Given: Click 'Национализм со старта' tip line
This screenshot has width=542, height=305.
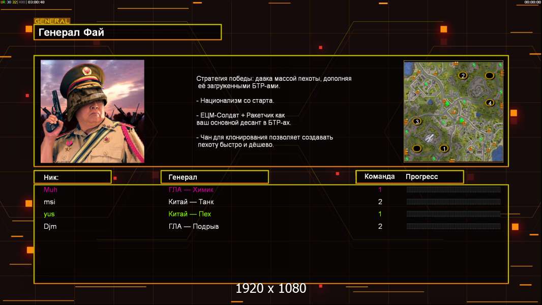Looking at the screenshot, I should (x=235, y=101).
